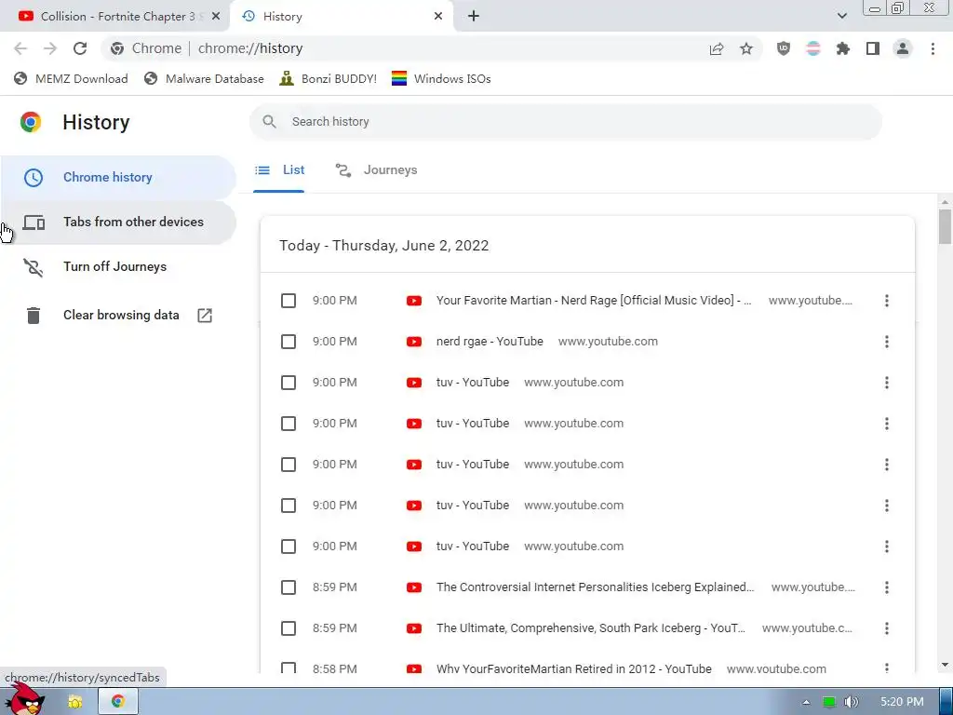Open Why YourFavoriteMartian Retired in 2012 link

tap(573, 668)
